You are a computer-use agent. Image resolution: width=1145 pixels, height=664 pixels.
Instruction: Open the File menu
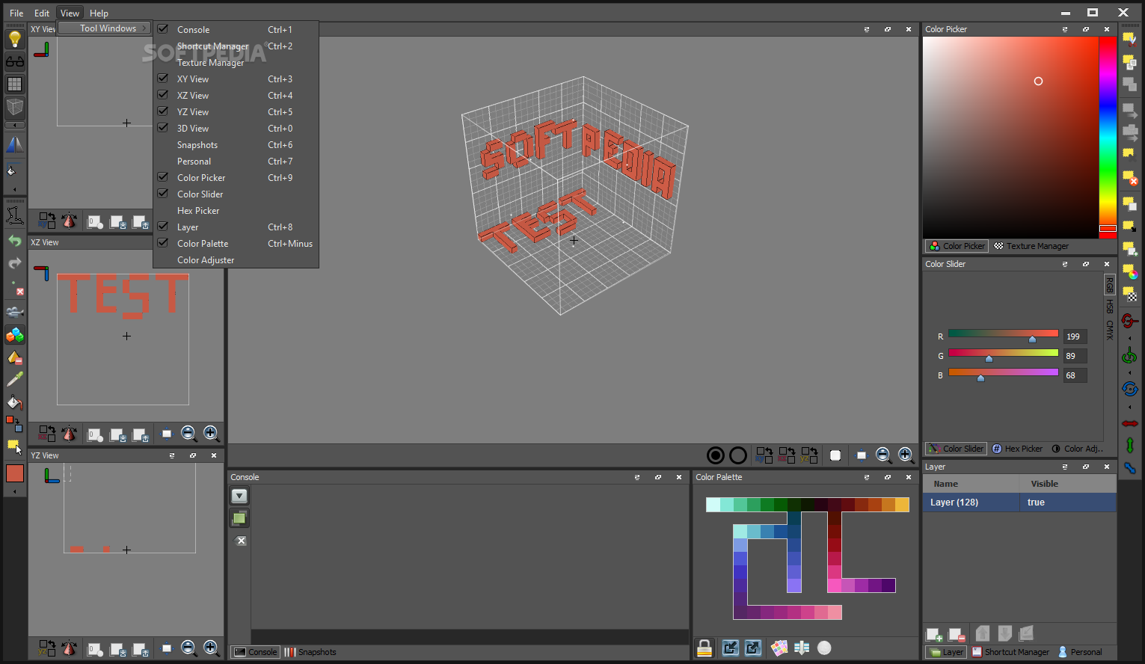click(16, 13)
